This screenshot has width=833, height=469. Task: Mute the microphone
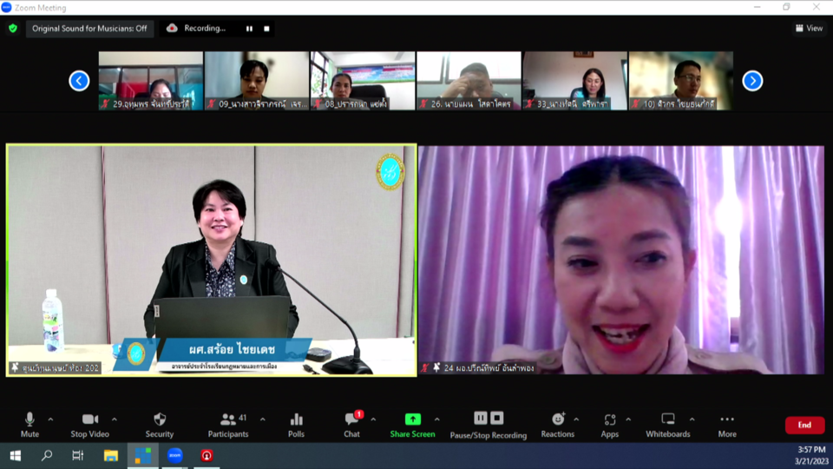tap(30, 424)
